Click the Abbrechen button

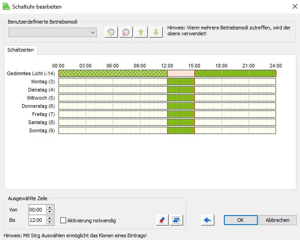(277, 220)
